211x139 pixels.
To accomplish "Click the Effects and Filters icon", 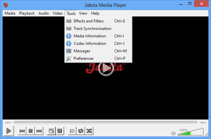I will tap(69, 21).
